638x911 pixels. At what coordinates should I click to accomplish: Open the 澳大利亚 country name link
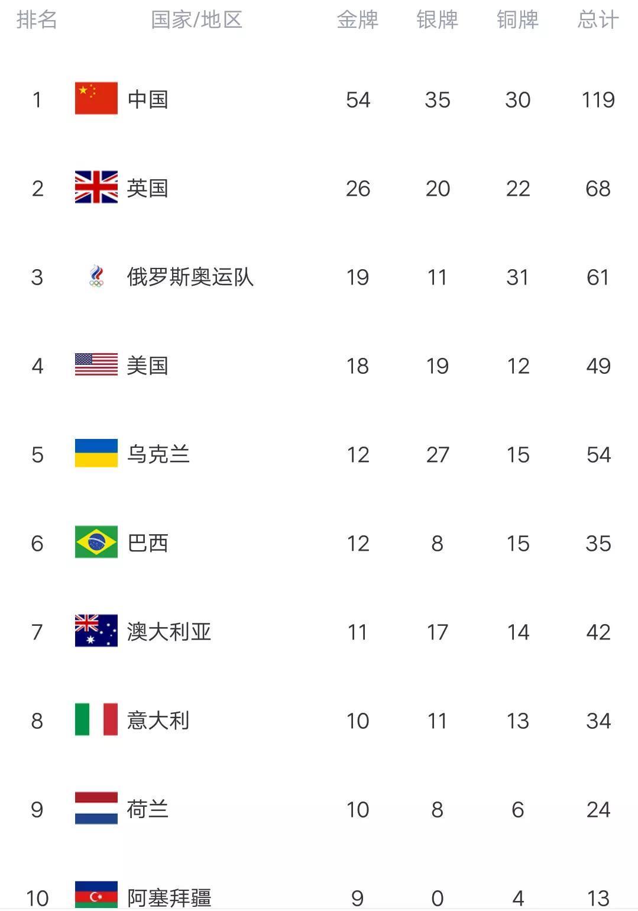click(x=169, y=632)
